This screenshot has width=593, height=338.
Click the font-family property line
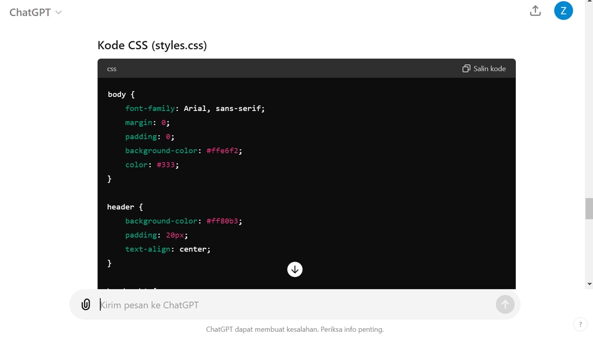195,109
